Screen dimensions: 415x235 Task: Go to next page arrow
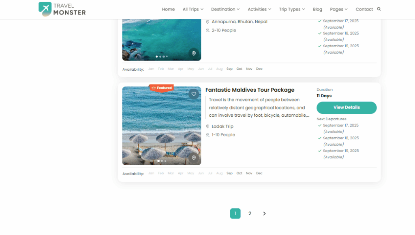click(x=264, y=214)
